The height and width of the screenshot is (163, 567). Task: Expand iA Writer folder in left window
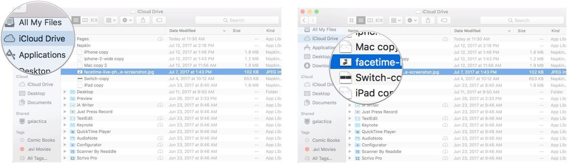[x=65, y=105]
